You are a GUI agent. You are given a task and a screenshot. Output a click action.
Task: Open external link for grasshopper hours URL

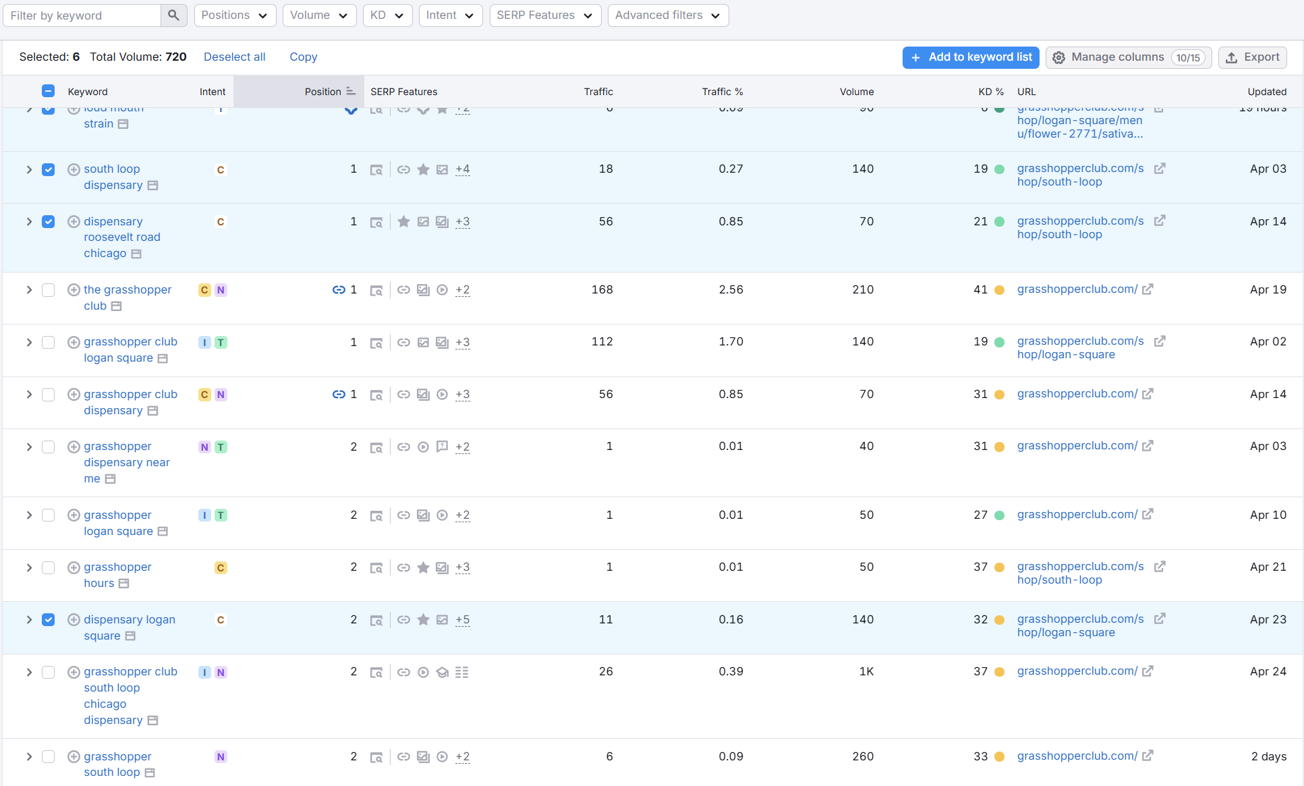[1160, 567]
